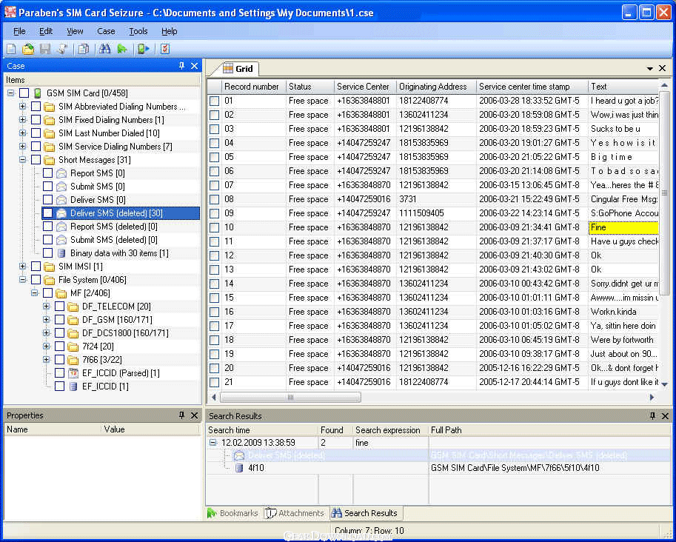The width and height of the screenshot is (676, 542).
Task: Click the grid horizontal scrollbar thumb
Action: [x=290, y=397]
